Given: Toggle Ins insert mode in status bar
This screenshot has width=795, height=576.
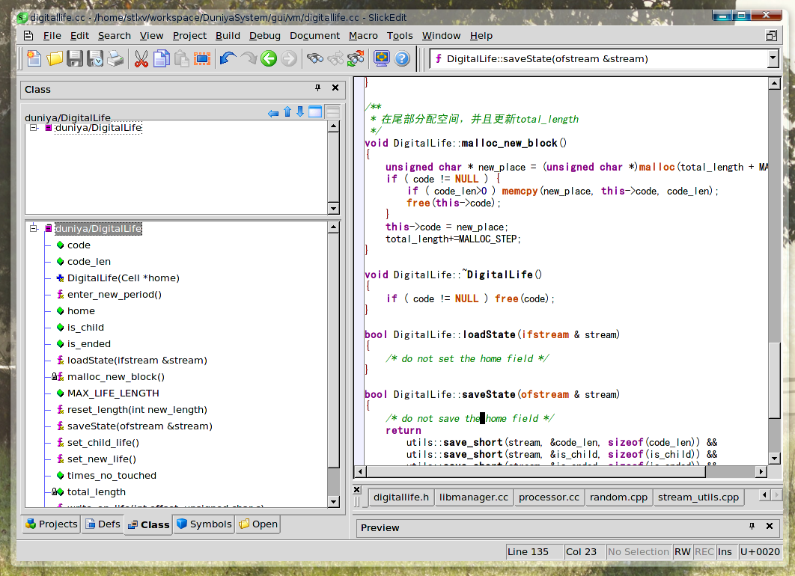Looking at the screenshot, I should (725, 551).
